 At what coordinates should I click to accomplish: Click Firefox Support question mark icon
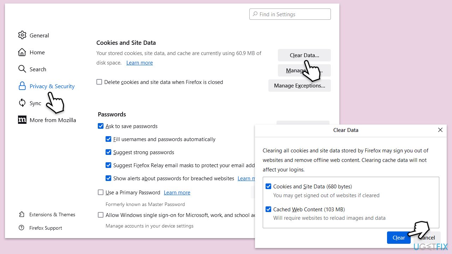click(x=22, y=228)
